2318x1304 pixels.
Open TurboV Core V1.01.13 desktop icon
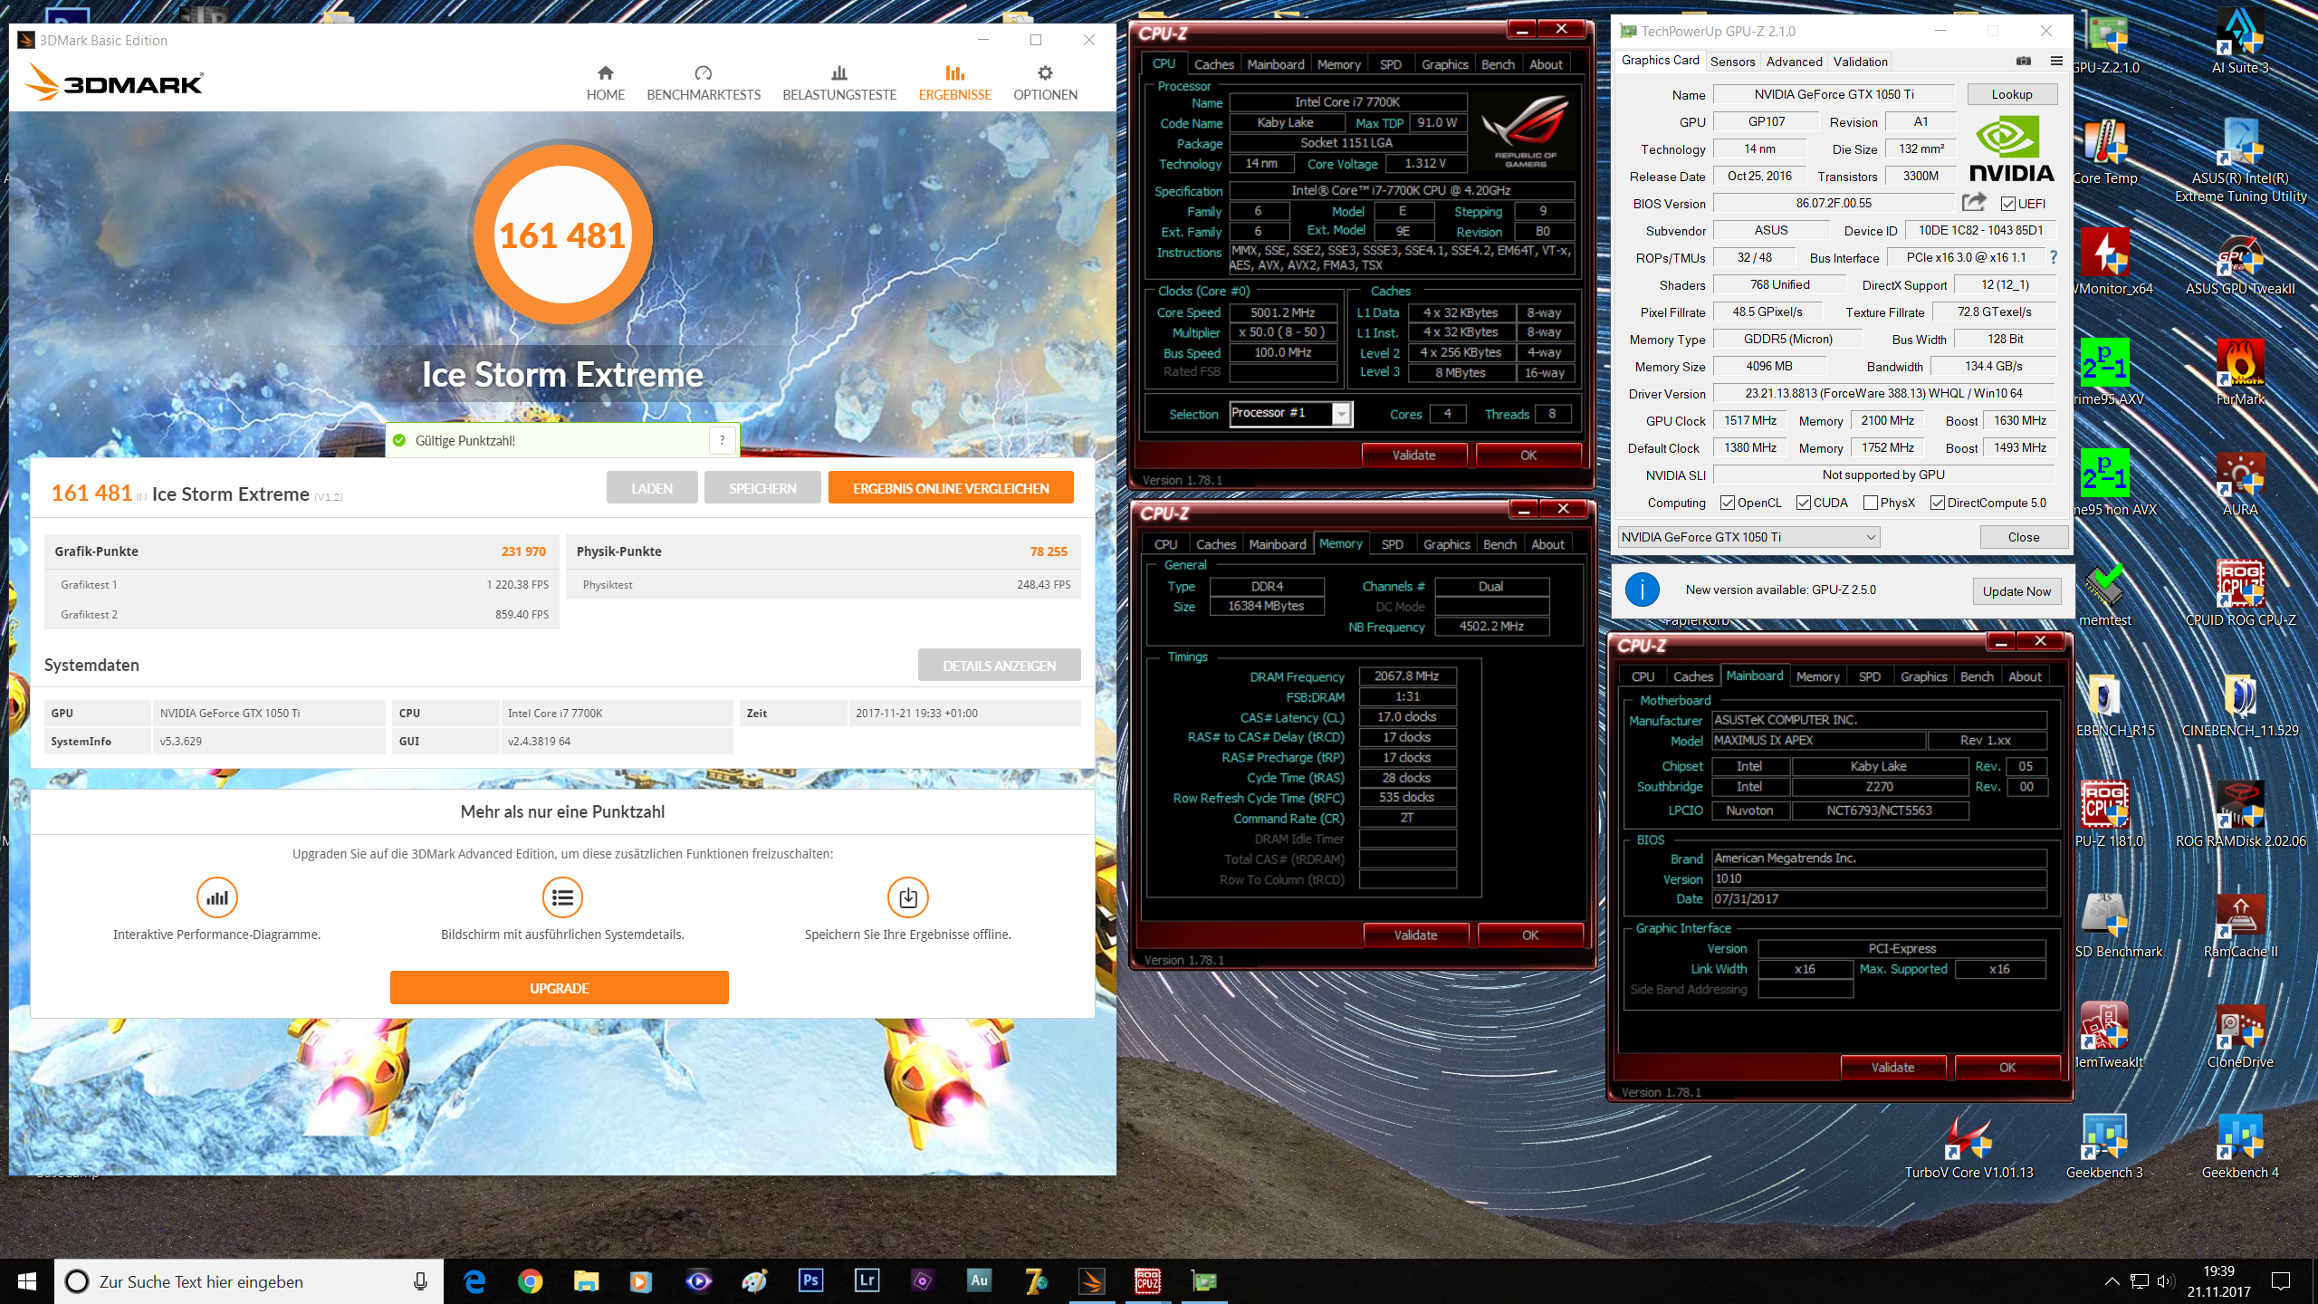tap(1968, 1146)
